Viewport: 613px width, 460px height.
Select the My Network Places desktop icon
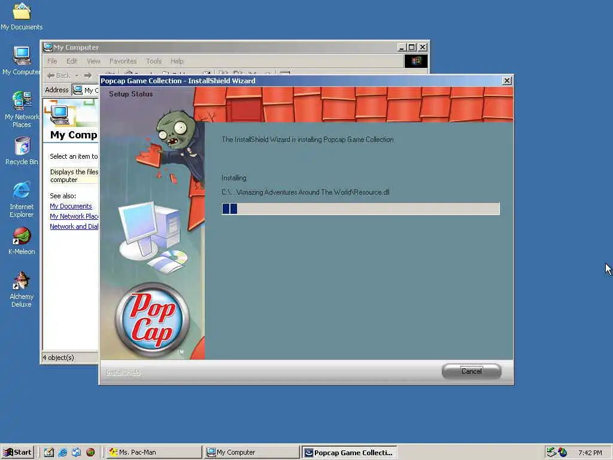[x=22, y=110]
